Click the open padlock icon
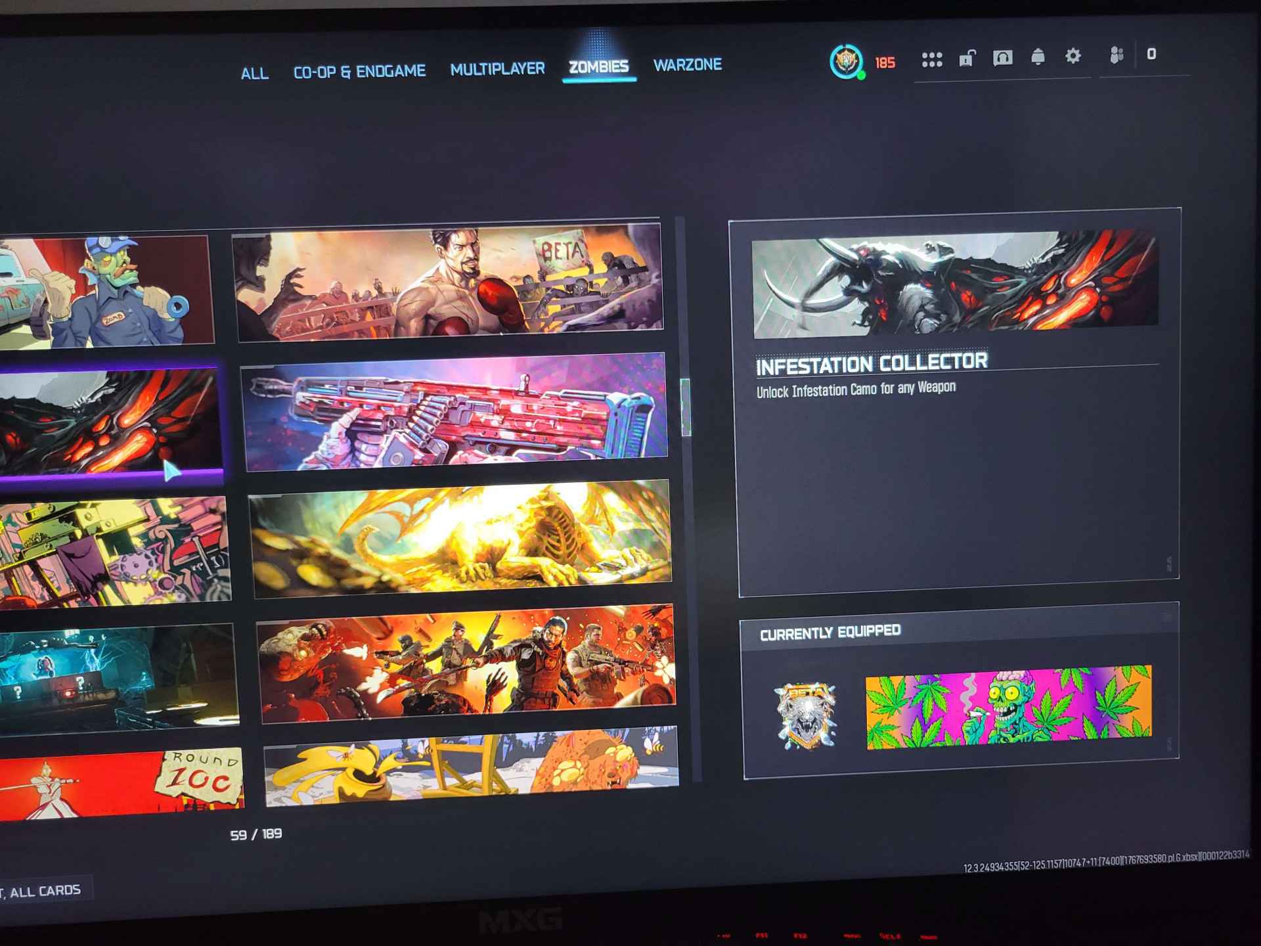 click(967, 58)
